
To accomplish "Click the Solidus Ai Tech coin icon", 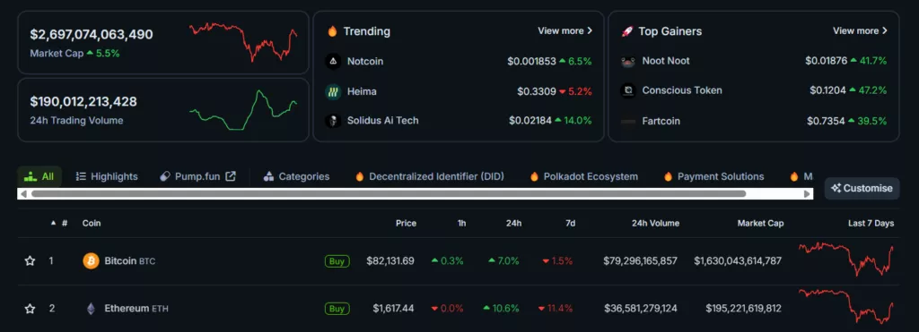I will point(333,121).
